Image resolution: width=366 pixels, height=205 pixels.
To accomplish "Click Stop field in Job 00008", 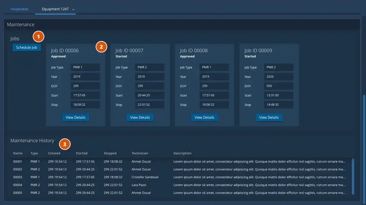I will tap(214, 104).
